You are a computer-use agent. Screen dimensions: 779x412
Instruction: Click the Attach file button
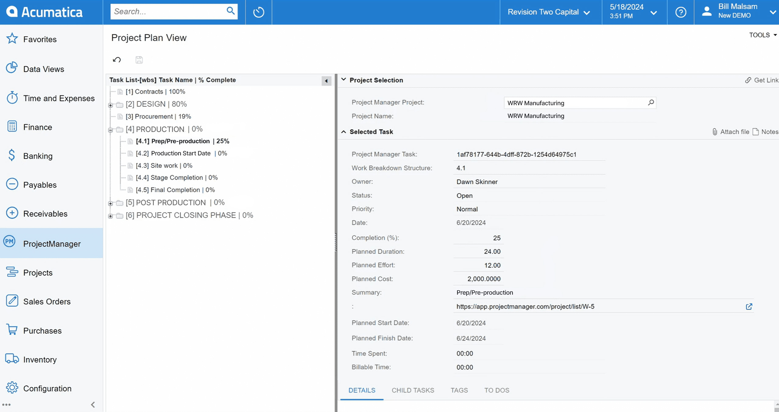coord(730,132)
